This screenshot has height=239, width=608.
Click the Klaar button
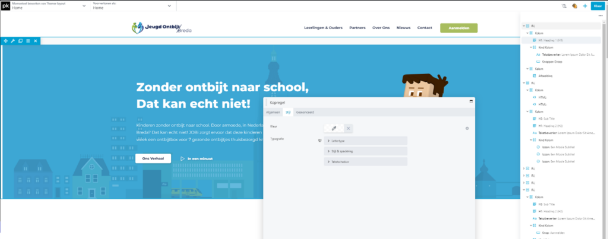click(x=598, y=6)
